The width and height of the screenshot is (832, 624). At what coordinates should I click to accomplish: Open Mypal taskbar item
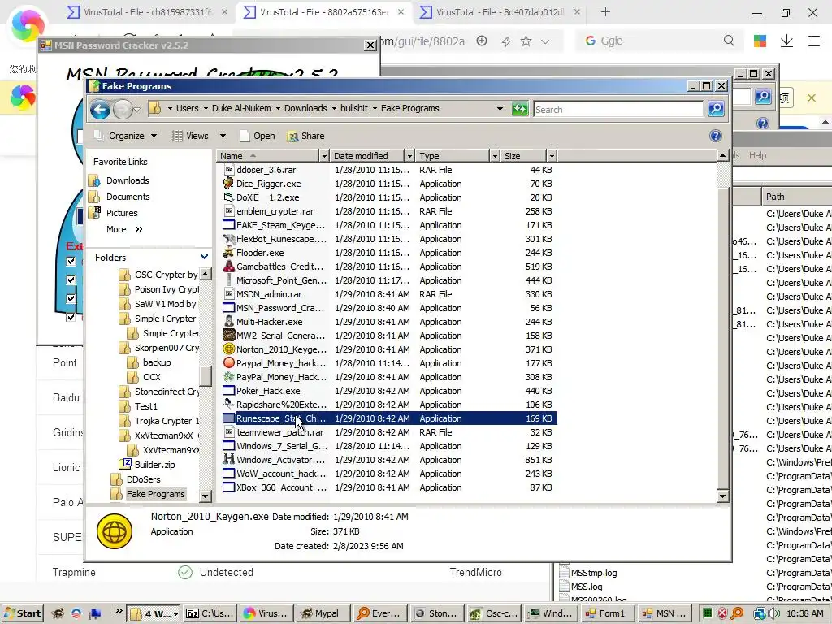pyautogui.click(x=322, y=613)
